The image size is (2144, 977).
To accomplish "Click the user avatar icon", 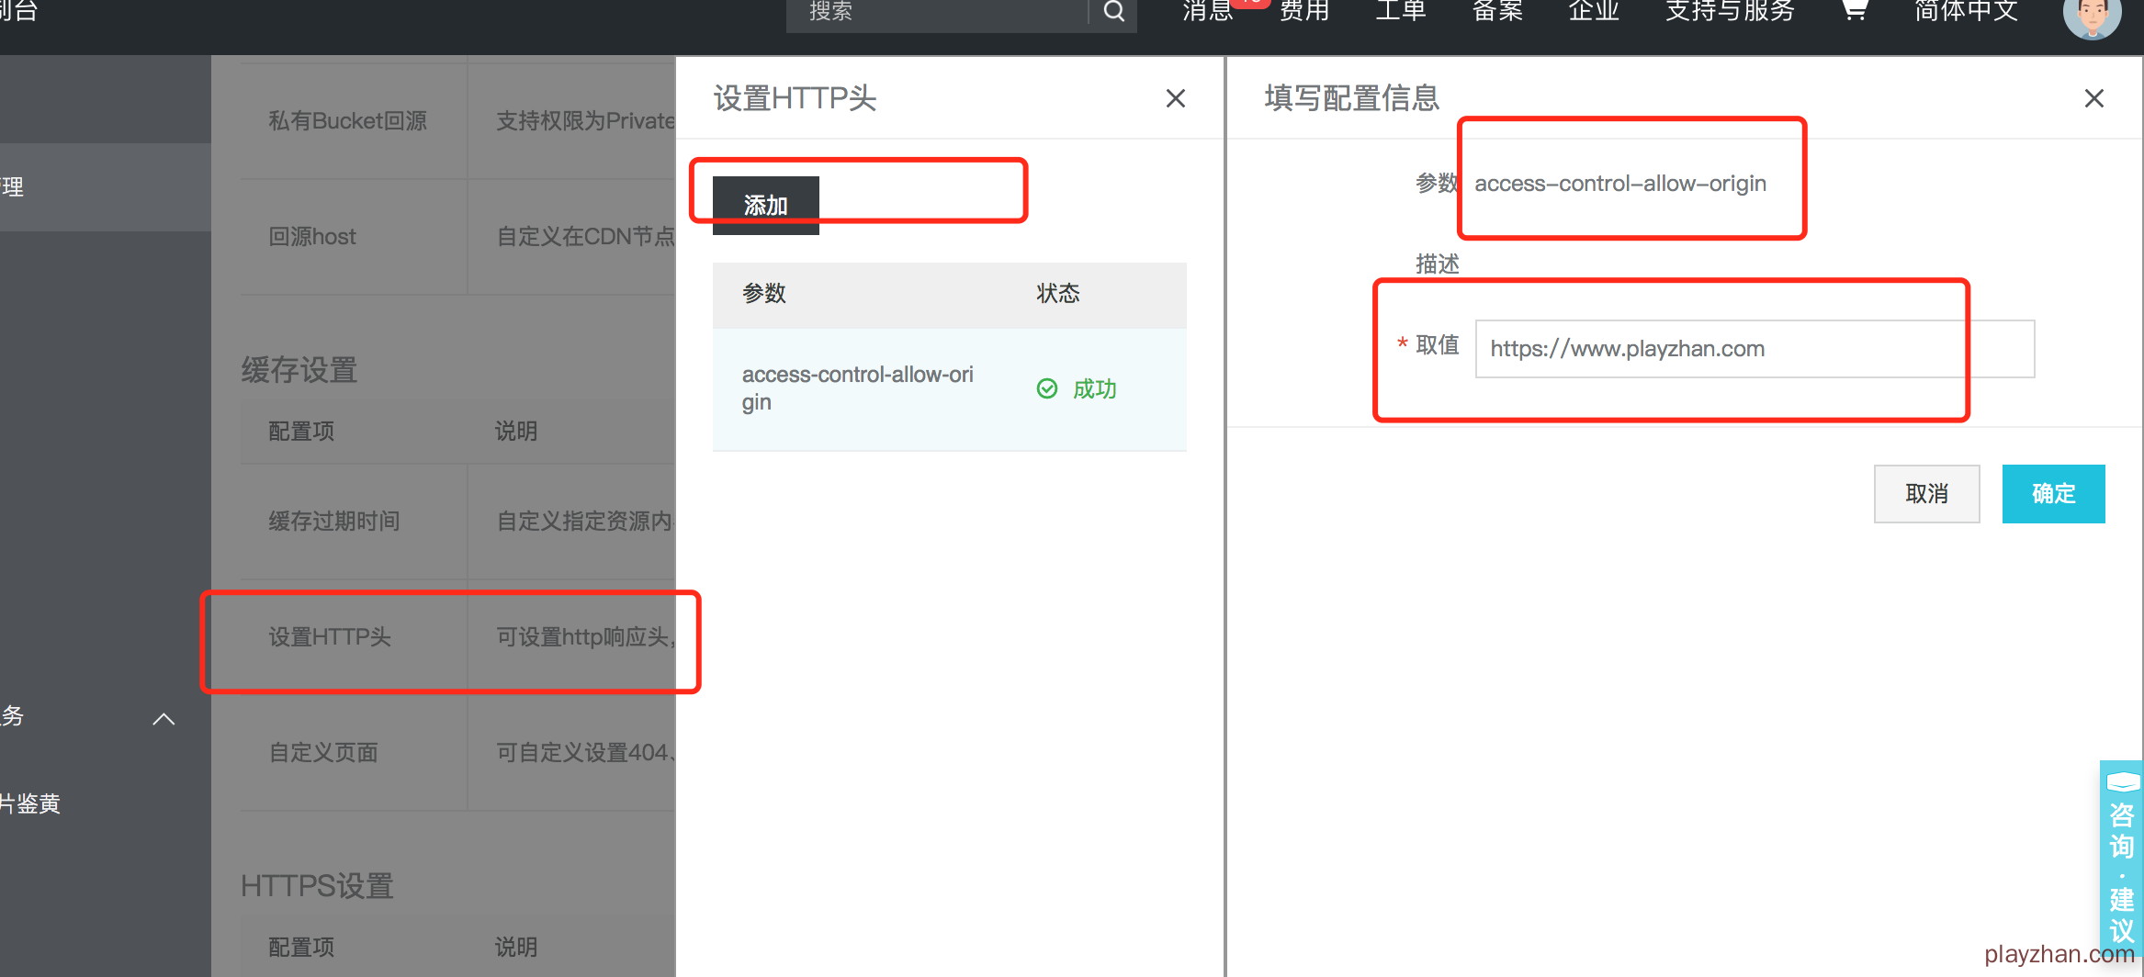I will pos(2092,17).
